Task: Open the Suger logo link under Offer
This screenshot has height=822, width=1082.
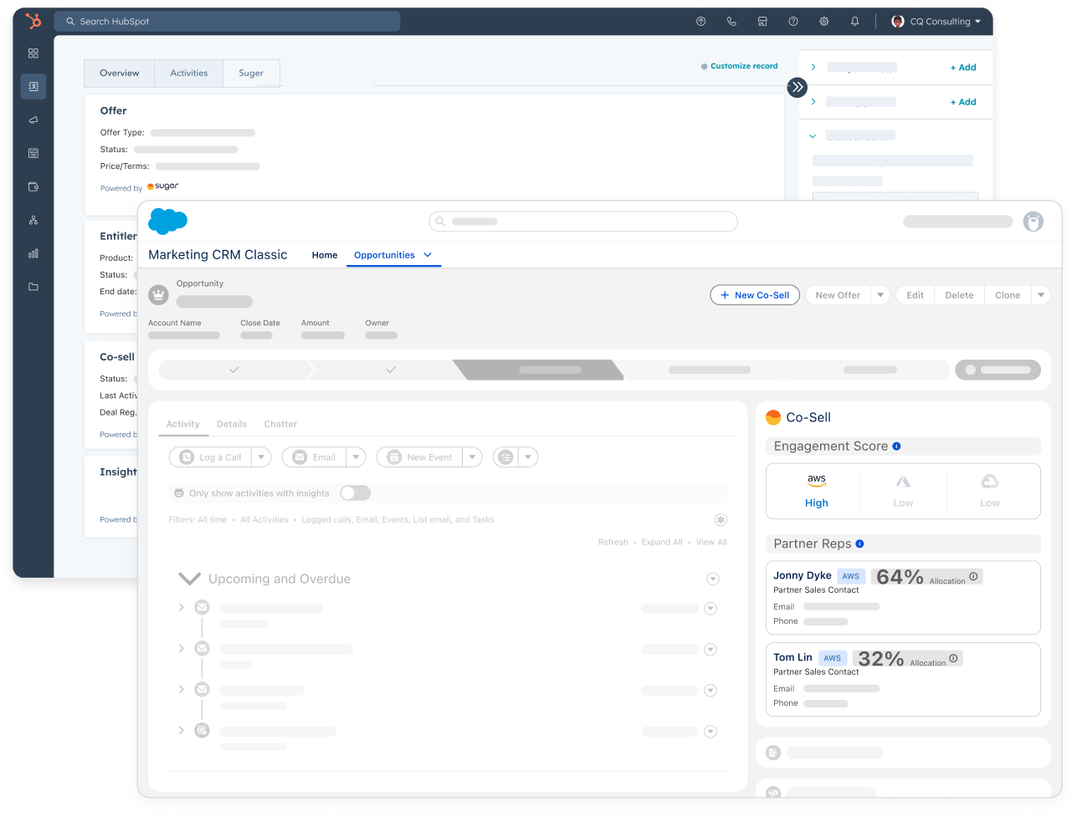Action: point(164,186)
